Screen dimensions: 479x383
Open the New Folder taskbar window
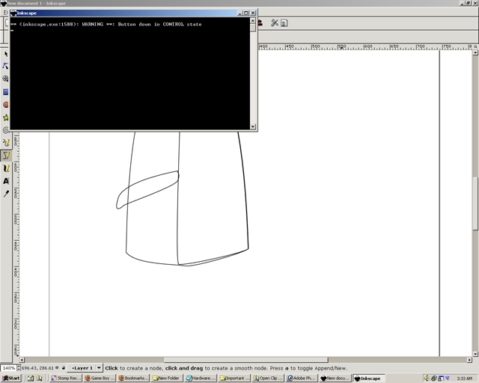pos(167,378)
